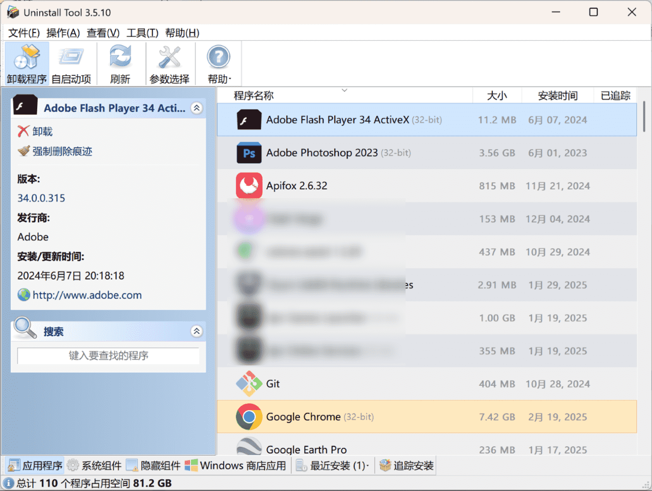
Task: Open the 查看(V) menu
Action: [x=103, y=33]
